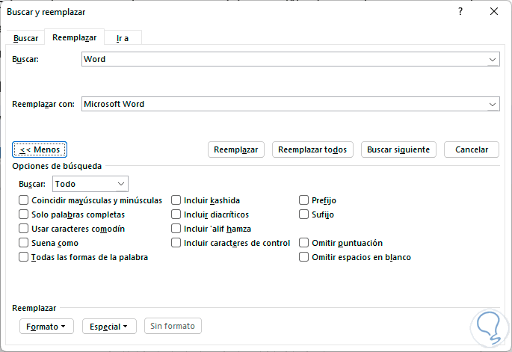Screen dimensions: 512x352
Task: Click the Cancelar button
Action: (471, 149)
